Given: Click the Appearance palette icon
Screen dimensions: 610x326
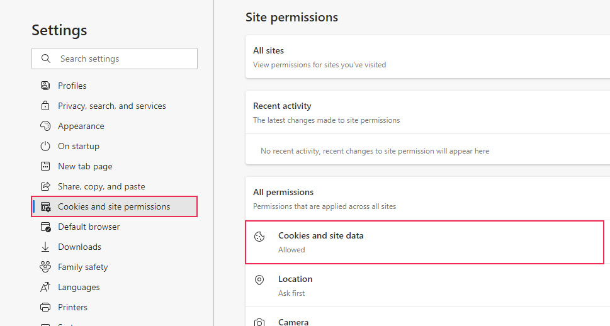Looking at the screenshot, I should click(x=45, y=126).
